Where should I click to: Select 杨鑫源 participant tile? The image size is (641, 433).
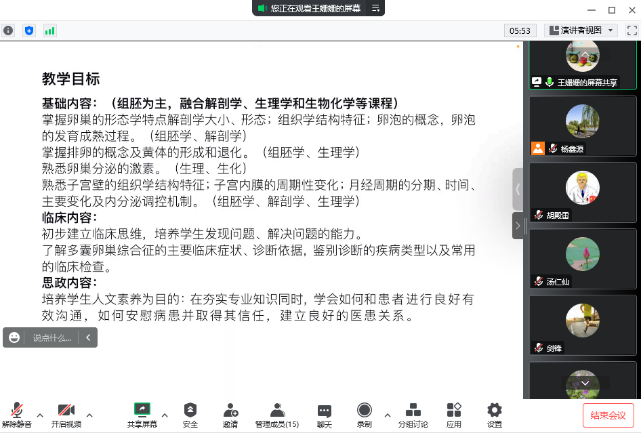coord(583,126)
